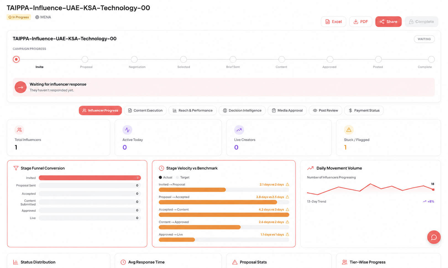The width and height of the screenshot is (448, 268).
Task: Click the Invited funnel bar
Action: (90, 178)
